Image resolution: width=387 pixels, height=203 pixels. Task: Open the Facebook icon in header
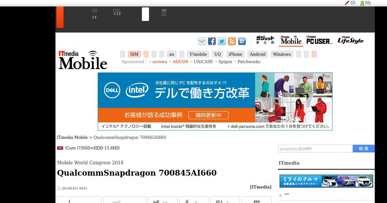point(212,41)
